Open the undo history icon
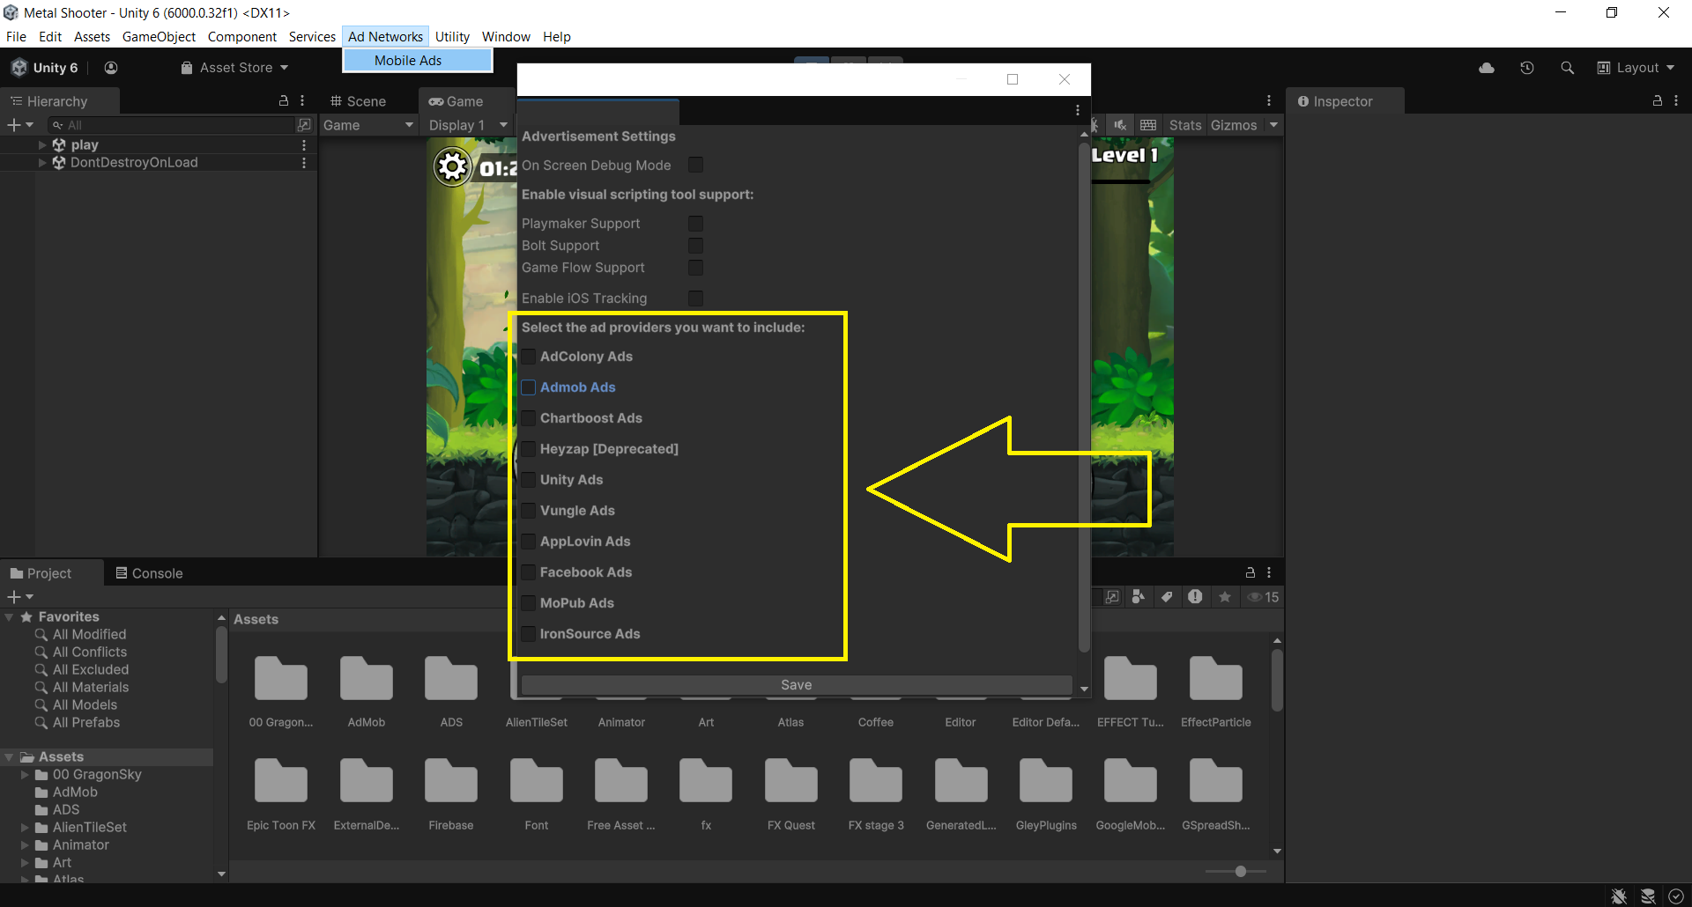1692x907 pixels. click(x=1527, y=68)
